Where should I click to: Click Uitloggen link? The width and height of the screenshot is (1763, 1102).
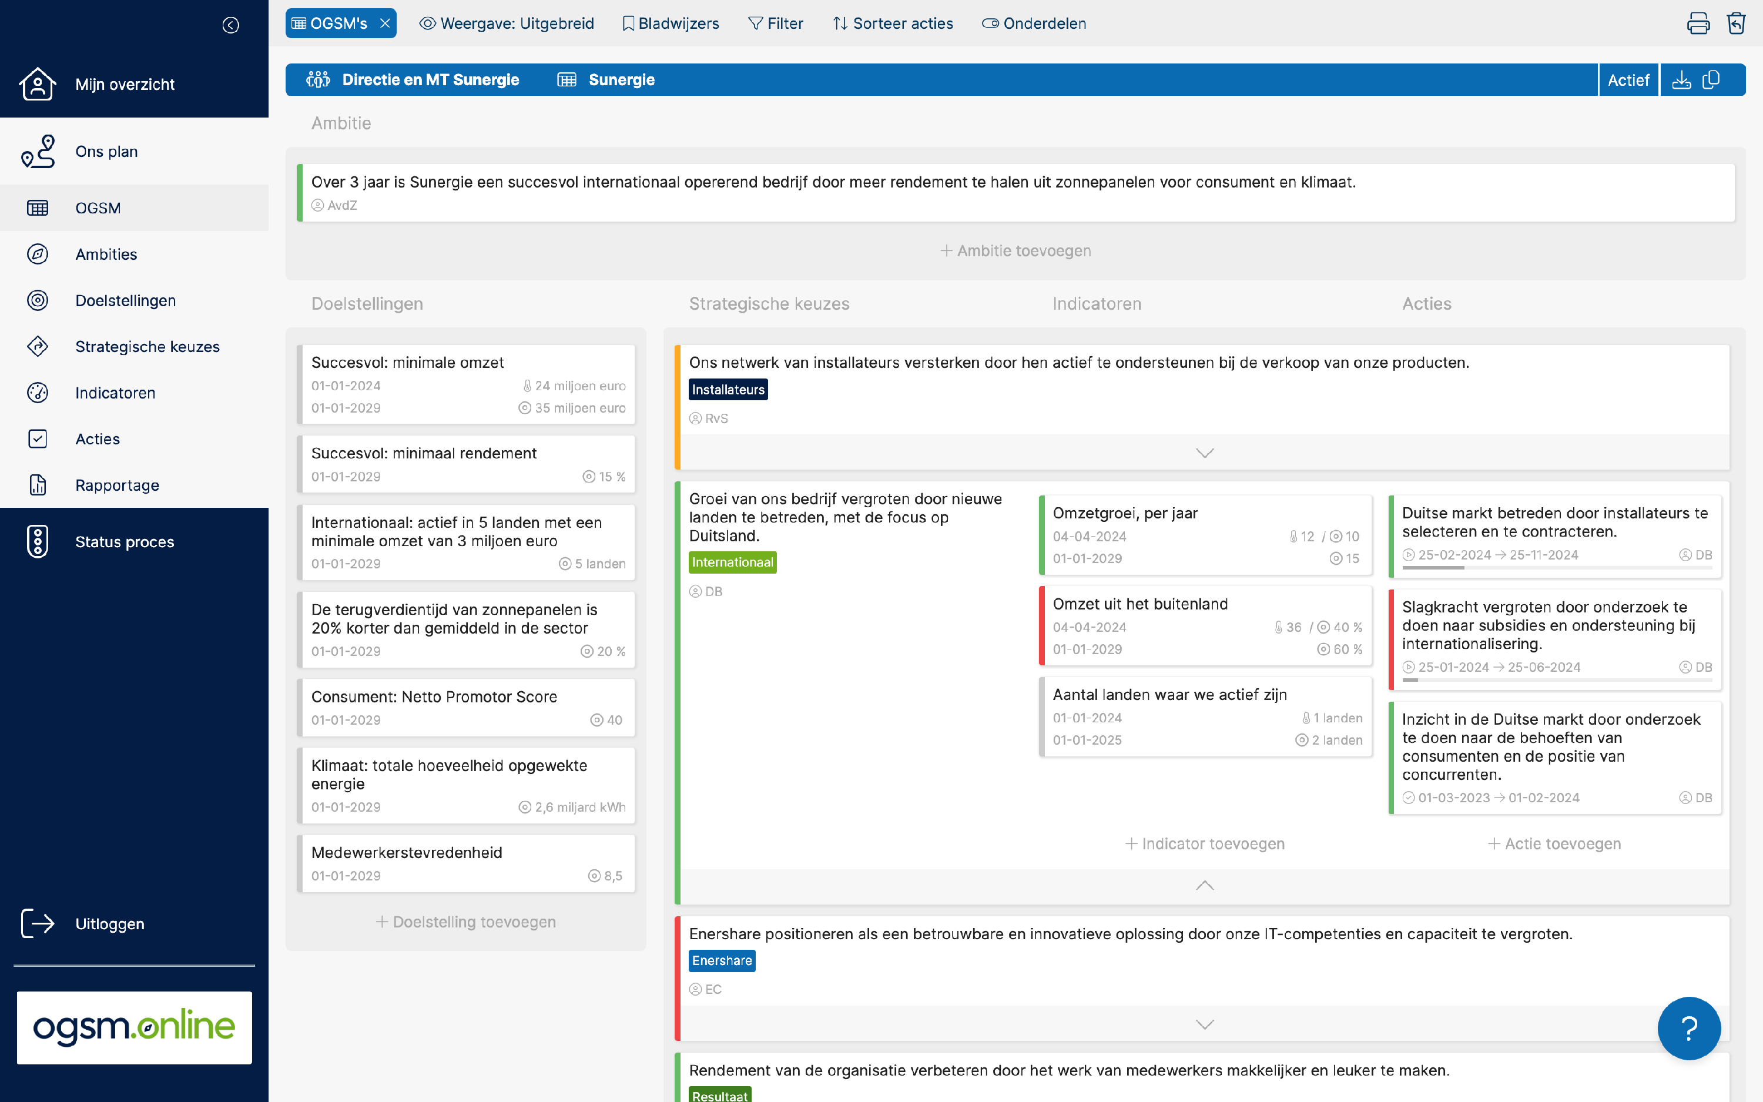pyautogui.click(x=110, y=923)
